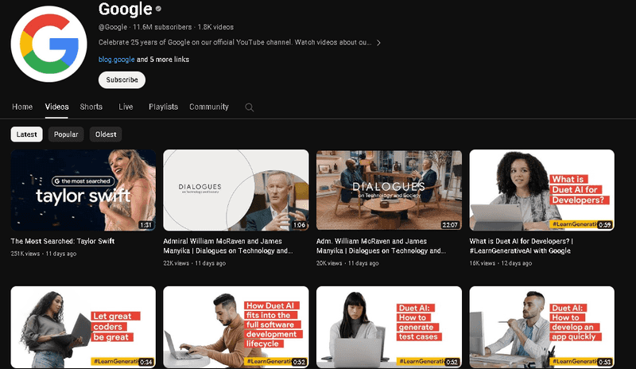
Task: Switch to the Community tab
Action: (209, 107)
